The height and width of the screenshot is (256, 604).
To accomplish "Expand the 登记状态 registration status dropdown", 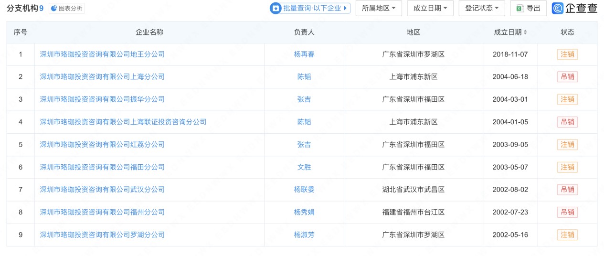I will point(481,8).
